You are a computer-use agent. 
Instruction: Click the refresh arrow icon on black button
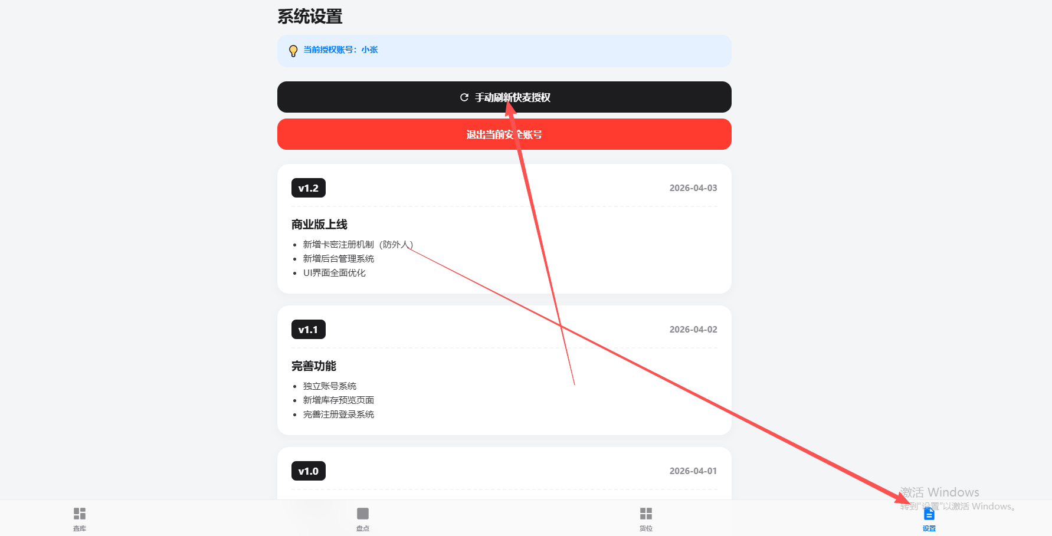coord(464,97)
